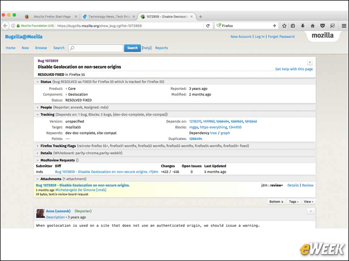The width and height of the screenshot is (349, 261).
Task: Go back with the browser back arrow
Action: pos(5,26)
